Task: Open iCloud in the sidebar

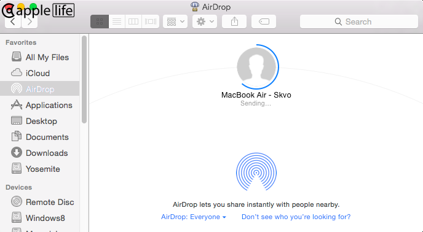Action: [40, 73]
